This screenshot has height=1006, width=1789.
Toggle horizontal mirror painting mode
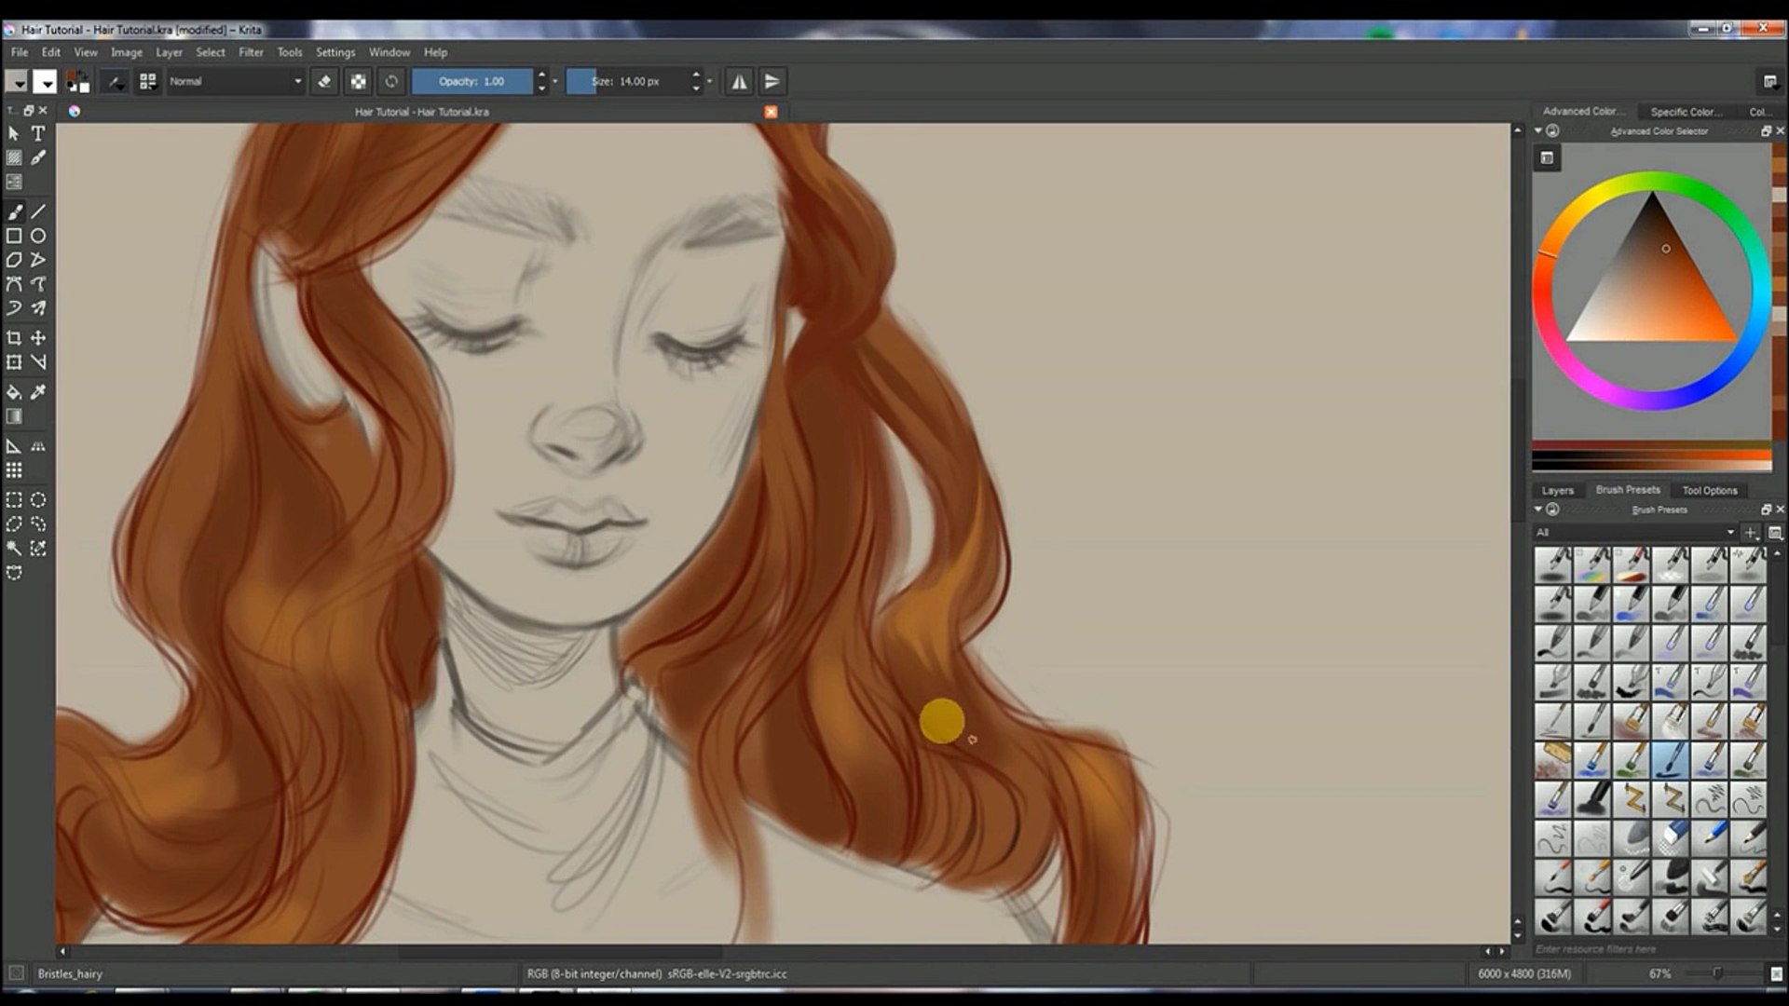coord(739,82)
